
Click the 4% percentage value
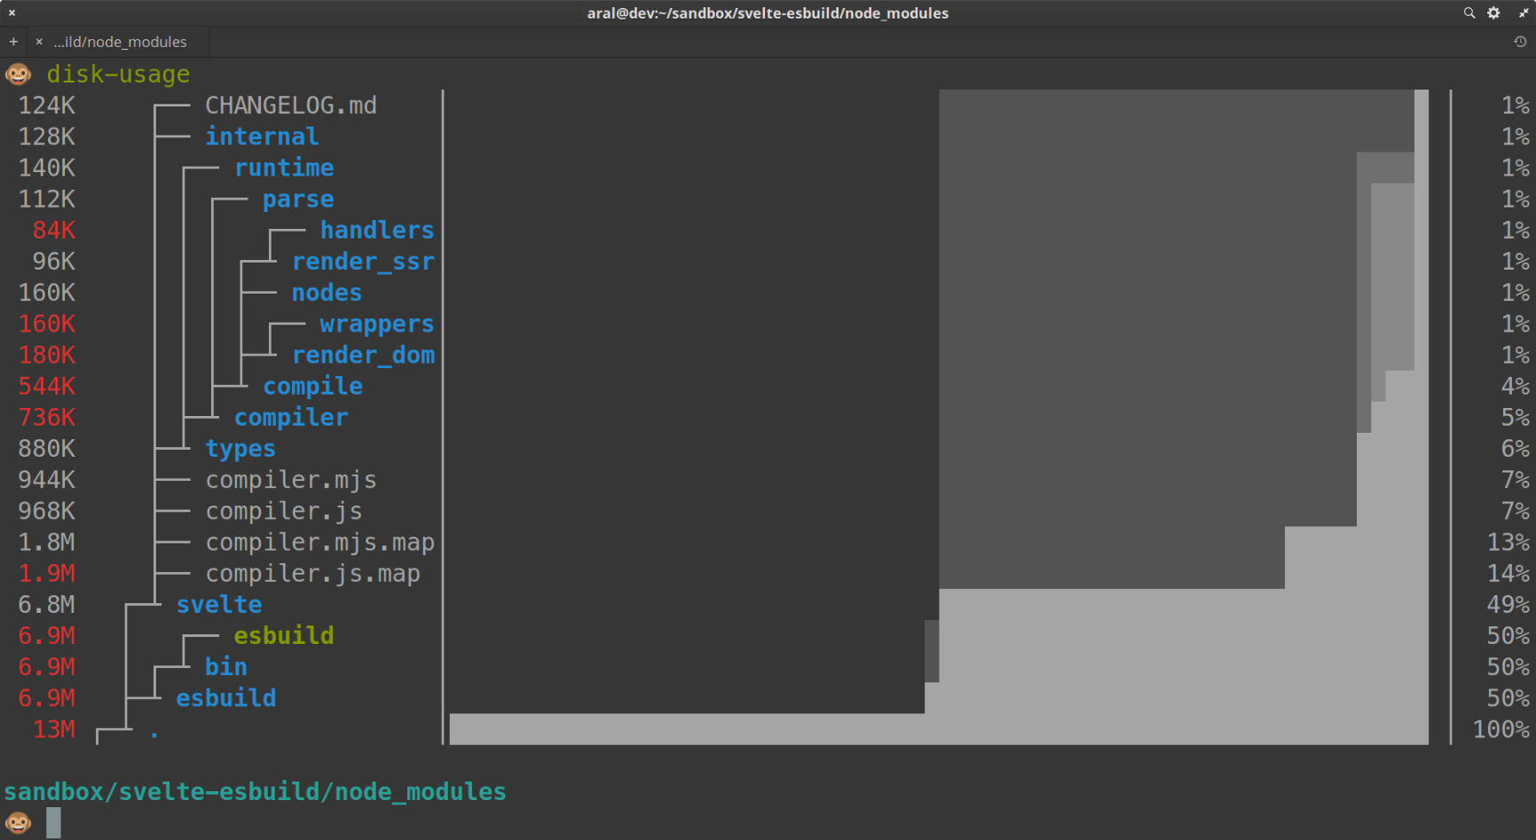click(x=1516, y=386)
